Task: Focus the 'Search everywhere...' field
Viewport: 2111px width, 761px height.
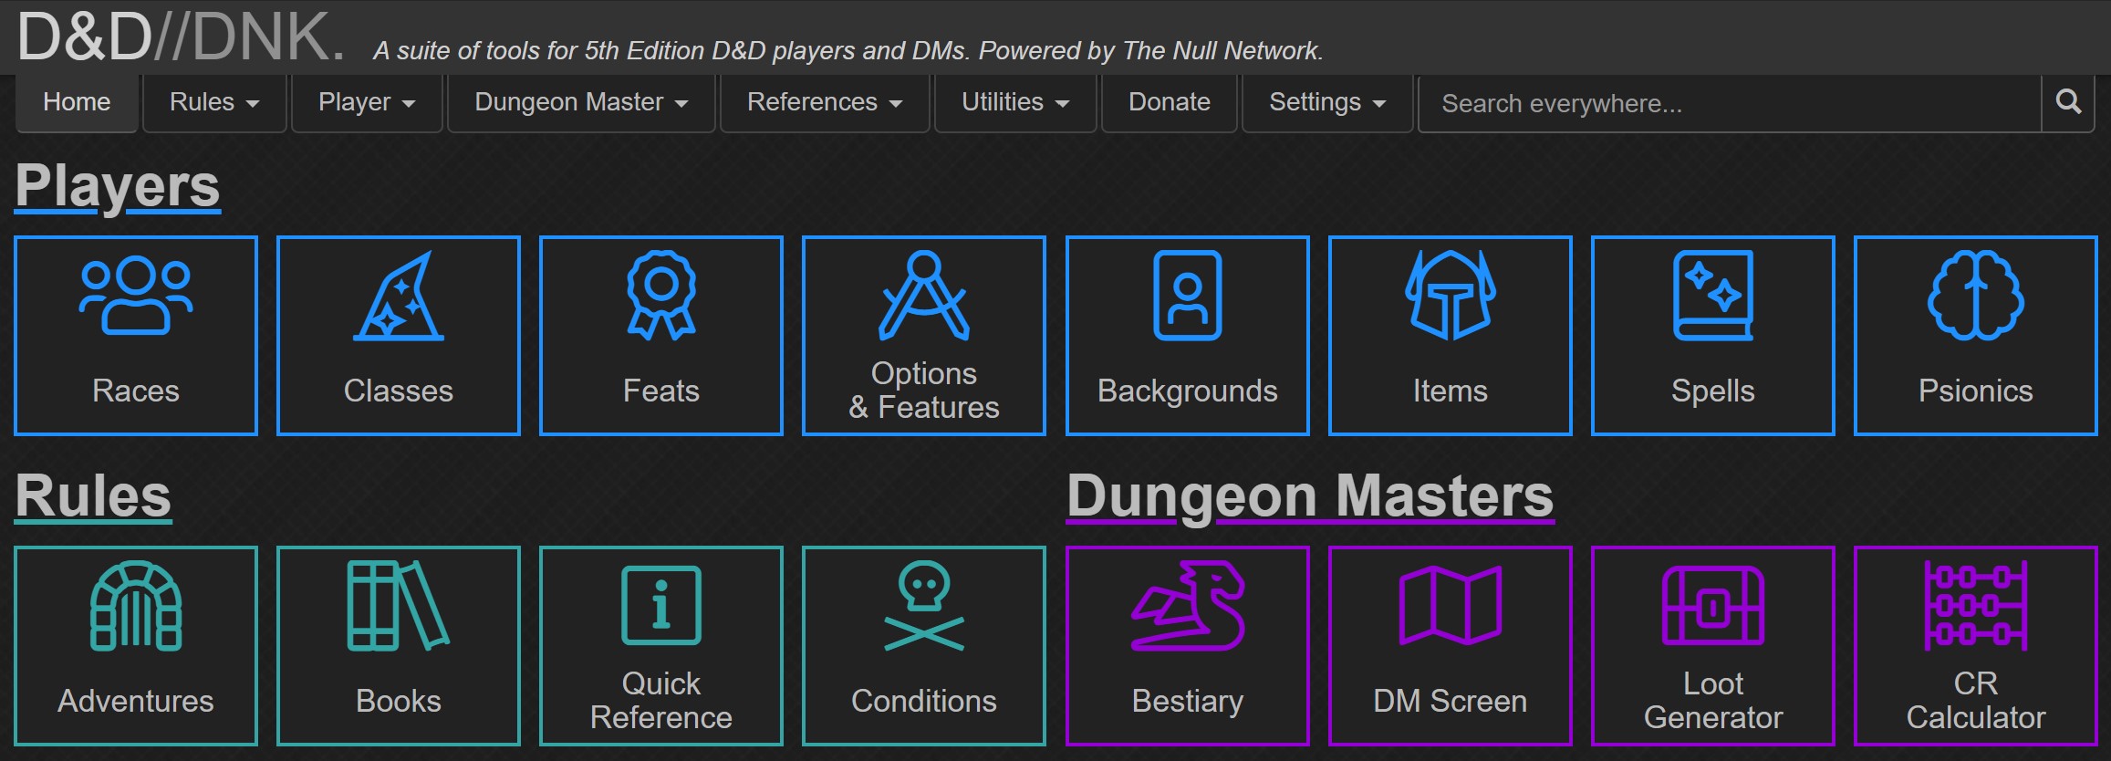Action: [x=1730, y=103]
